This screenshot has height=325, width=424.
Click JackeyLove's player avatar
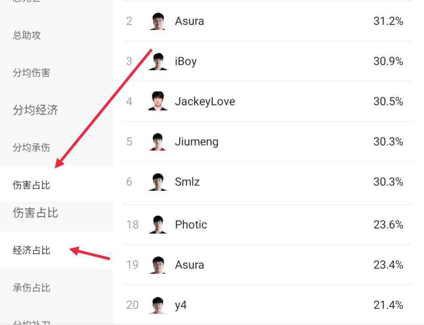coord(157,101)
